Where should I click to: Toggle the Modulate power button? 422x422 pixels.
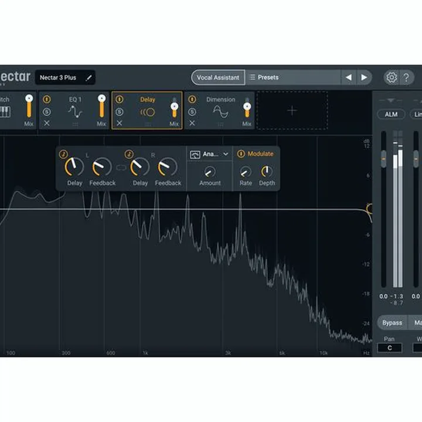[241, 154]
